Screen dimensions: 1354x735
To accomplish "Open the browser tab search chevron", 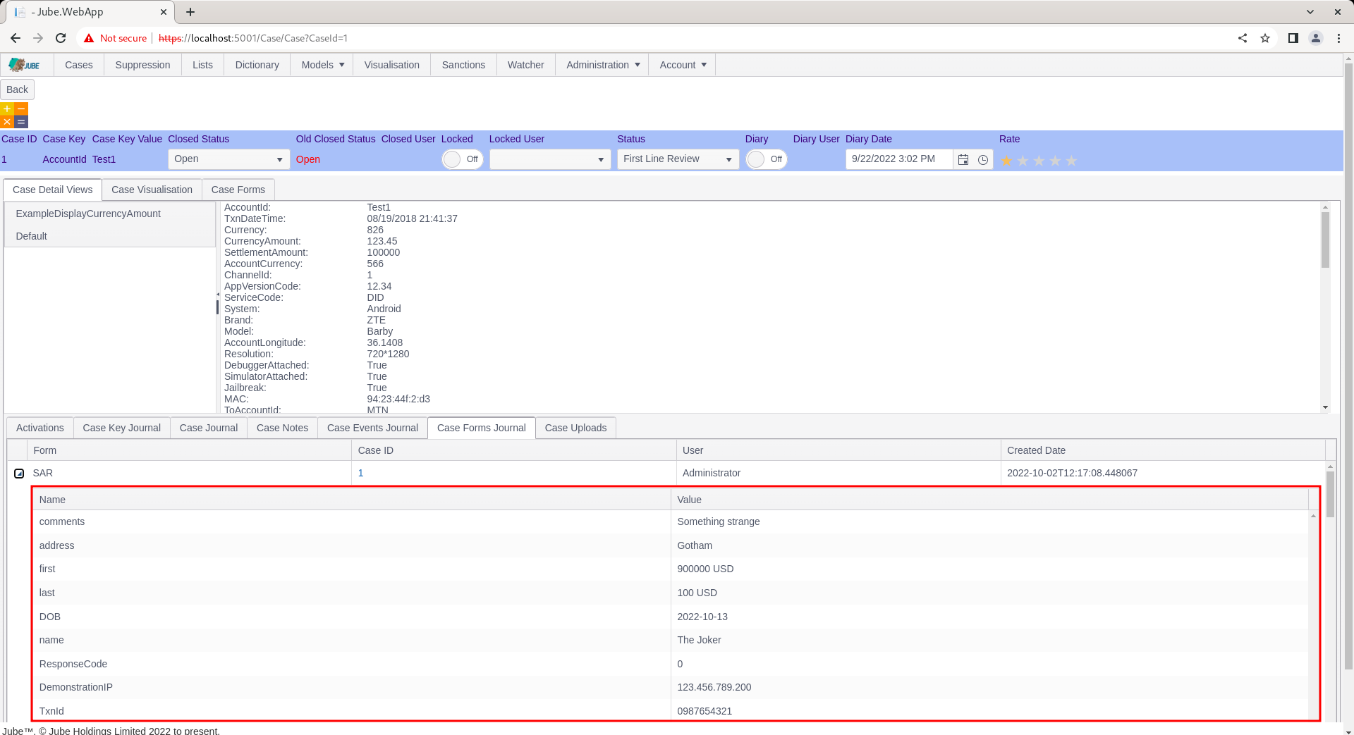I will 1310,12.
